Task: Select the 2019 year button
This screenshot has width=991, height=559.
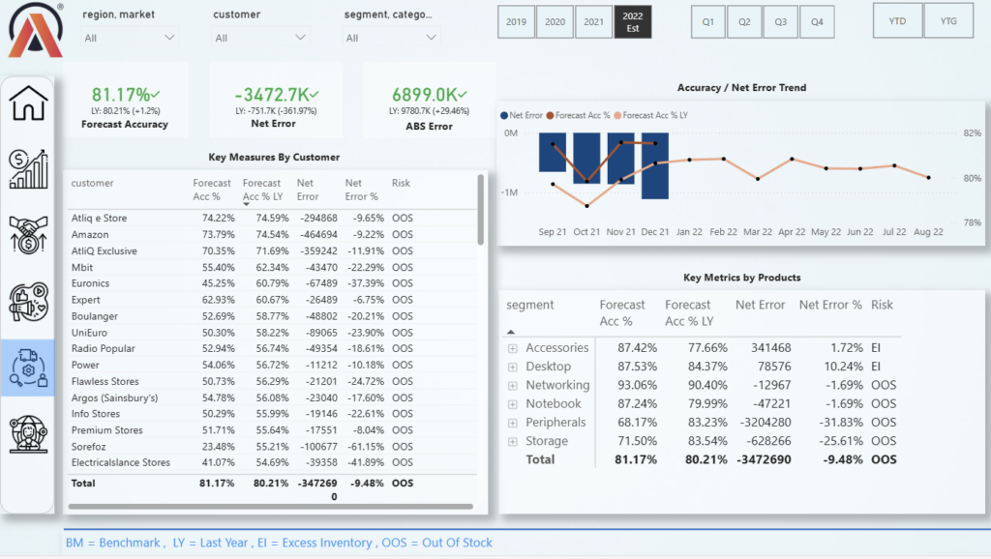Action: pos(517,22)
